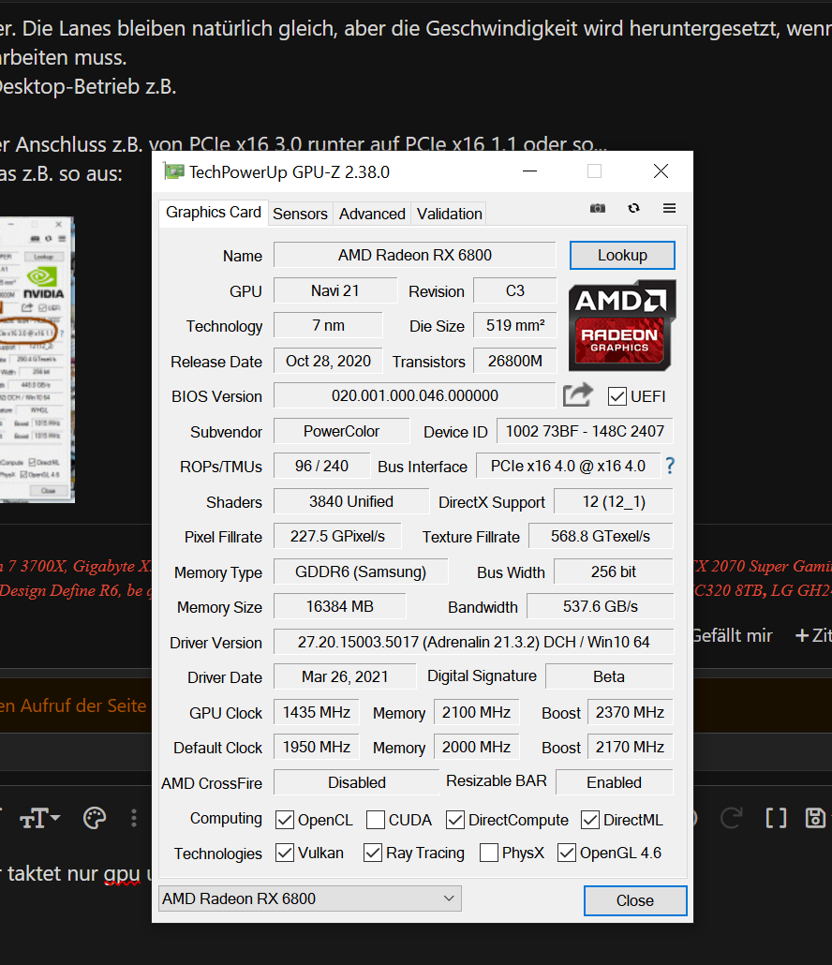The image size is (832, 965).
Task: Click the 3840 Unified shaders field
Action: (351, 501)
